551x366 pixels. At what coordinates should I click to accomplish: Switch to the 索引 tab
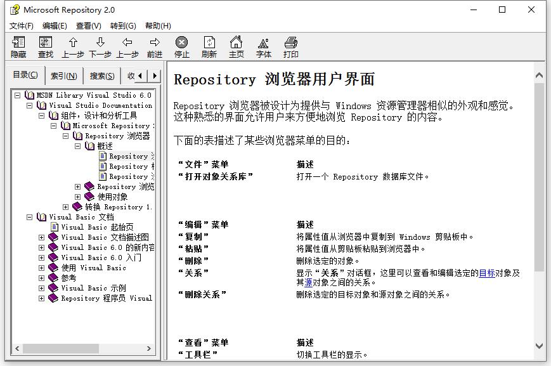pos(63,75)
